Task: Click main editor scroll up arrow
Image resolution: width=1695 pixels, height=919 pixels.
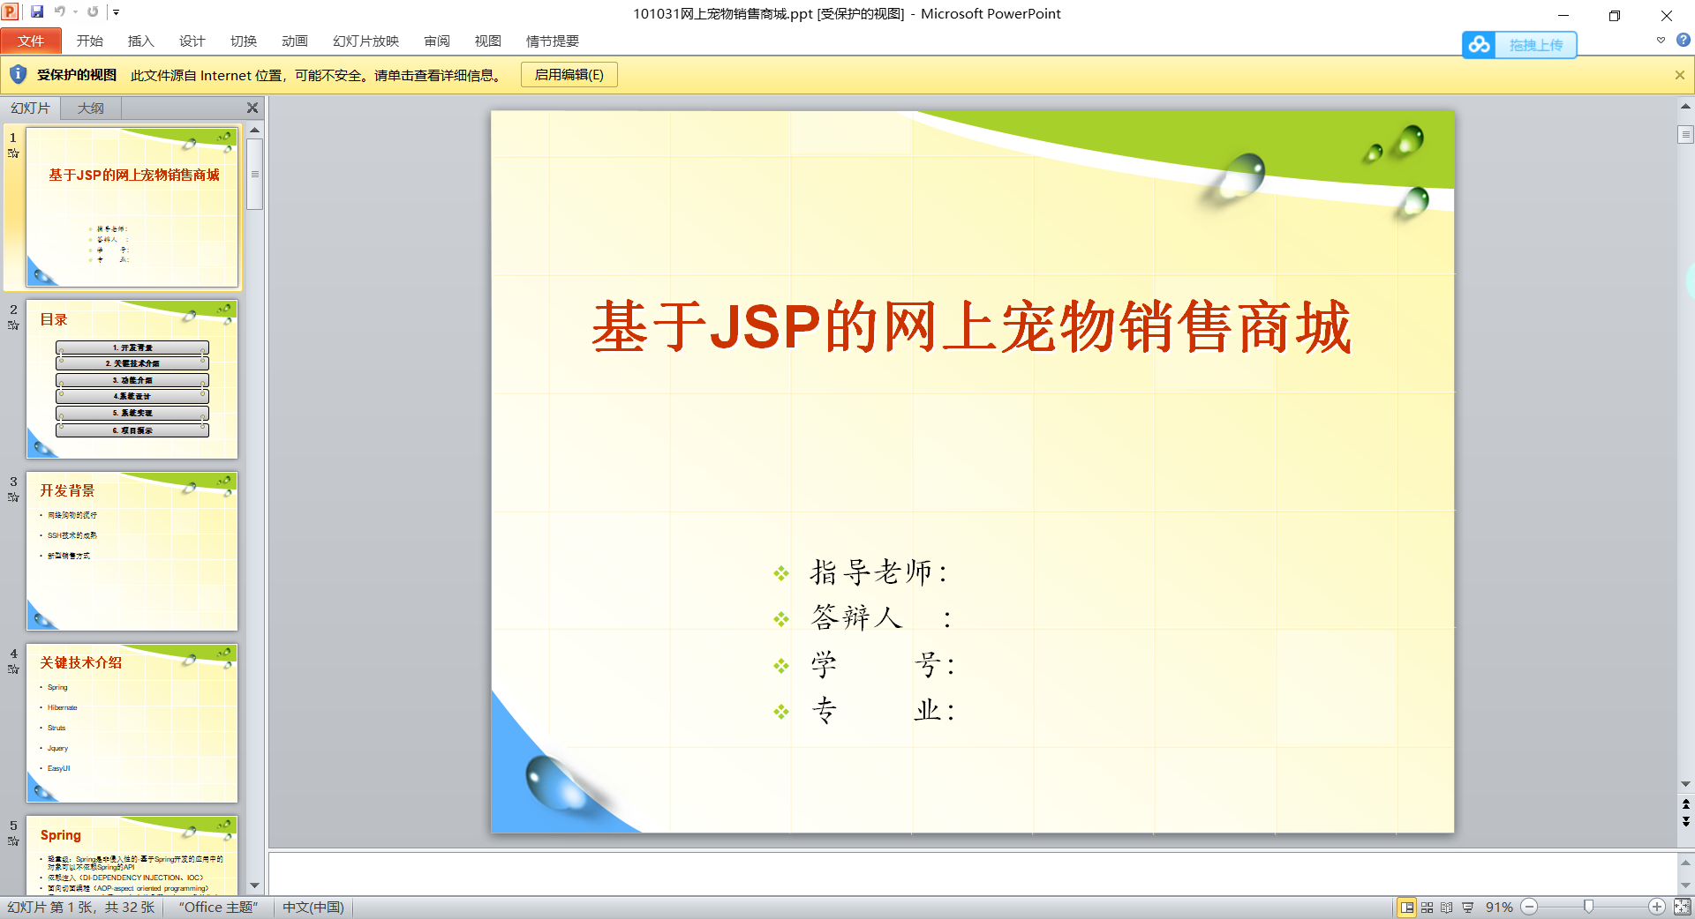Action: point(1685,106)
